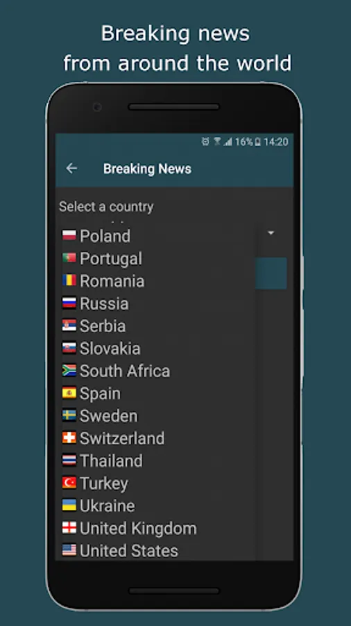Click the Poland flag icon
This screenshot has width=351, height=626.
(69, 236)
